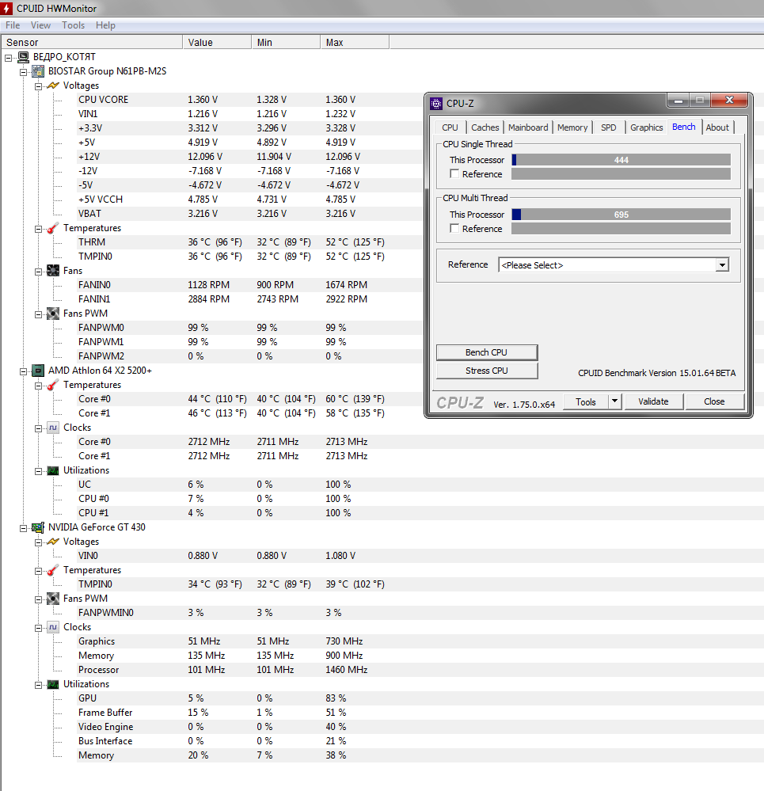Open the View menu in HWMonitor

click(x=40, y=25)
